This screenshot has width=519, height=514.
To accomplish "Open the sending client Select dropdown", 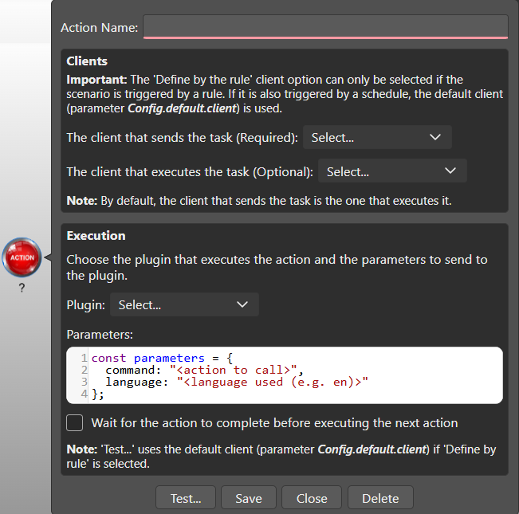I will [377, 137].
